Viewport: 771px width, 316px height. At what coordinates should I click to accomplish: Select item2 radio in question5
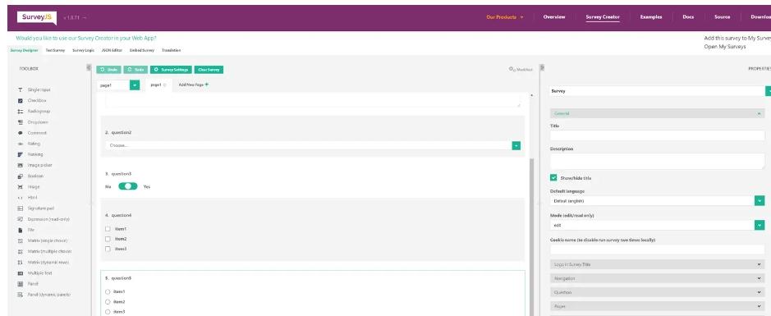[x=108, y=302]
